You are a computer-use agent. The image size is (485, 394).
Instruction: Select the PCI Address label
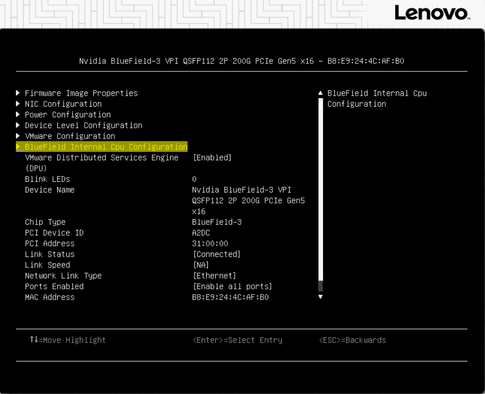[49, 244]
